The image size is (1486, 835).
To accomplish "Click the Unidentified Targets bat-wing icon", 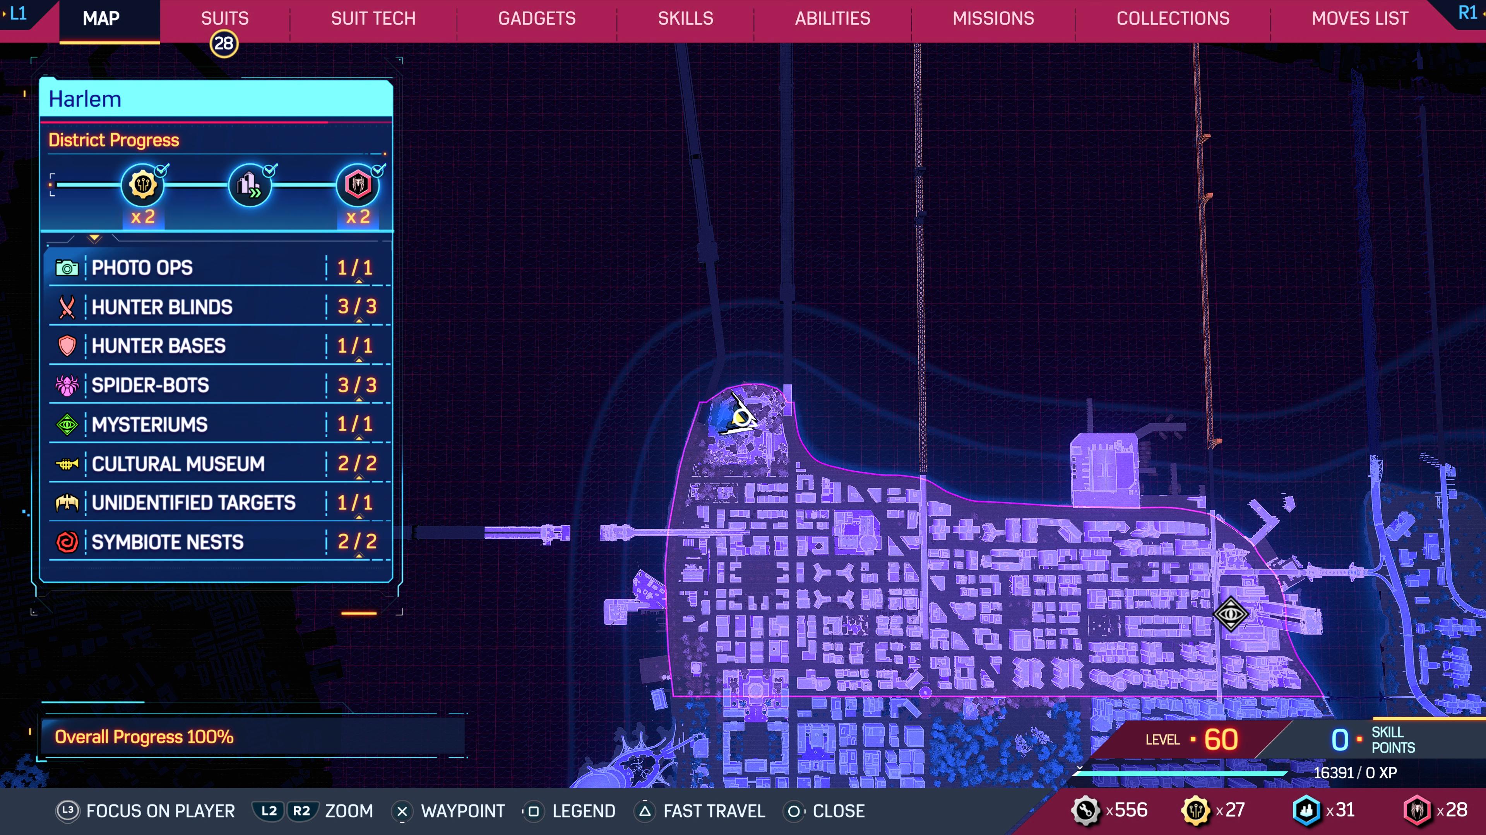I will point(67,503).
